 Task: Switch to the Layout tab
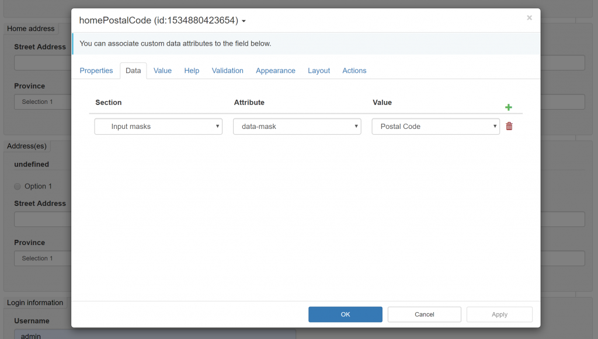coord(318,70)
